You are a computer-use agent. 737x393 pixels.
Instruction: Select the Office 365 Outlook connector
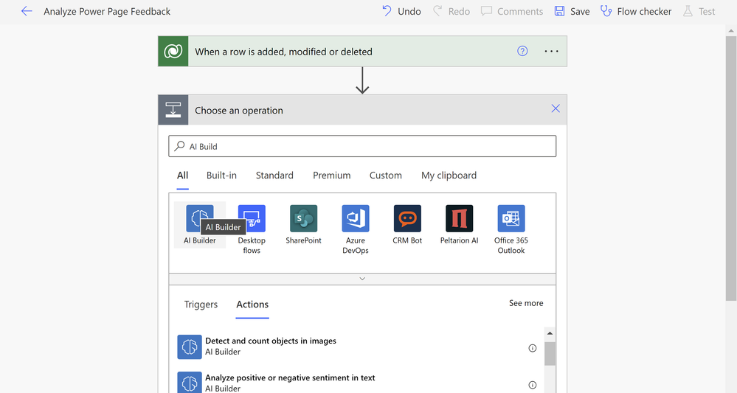coord(511,229)
